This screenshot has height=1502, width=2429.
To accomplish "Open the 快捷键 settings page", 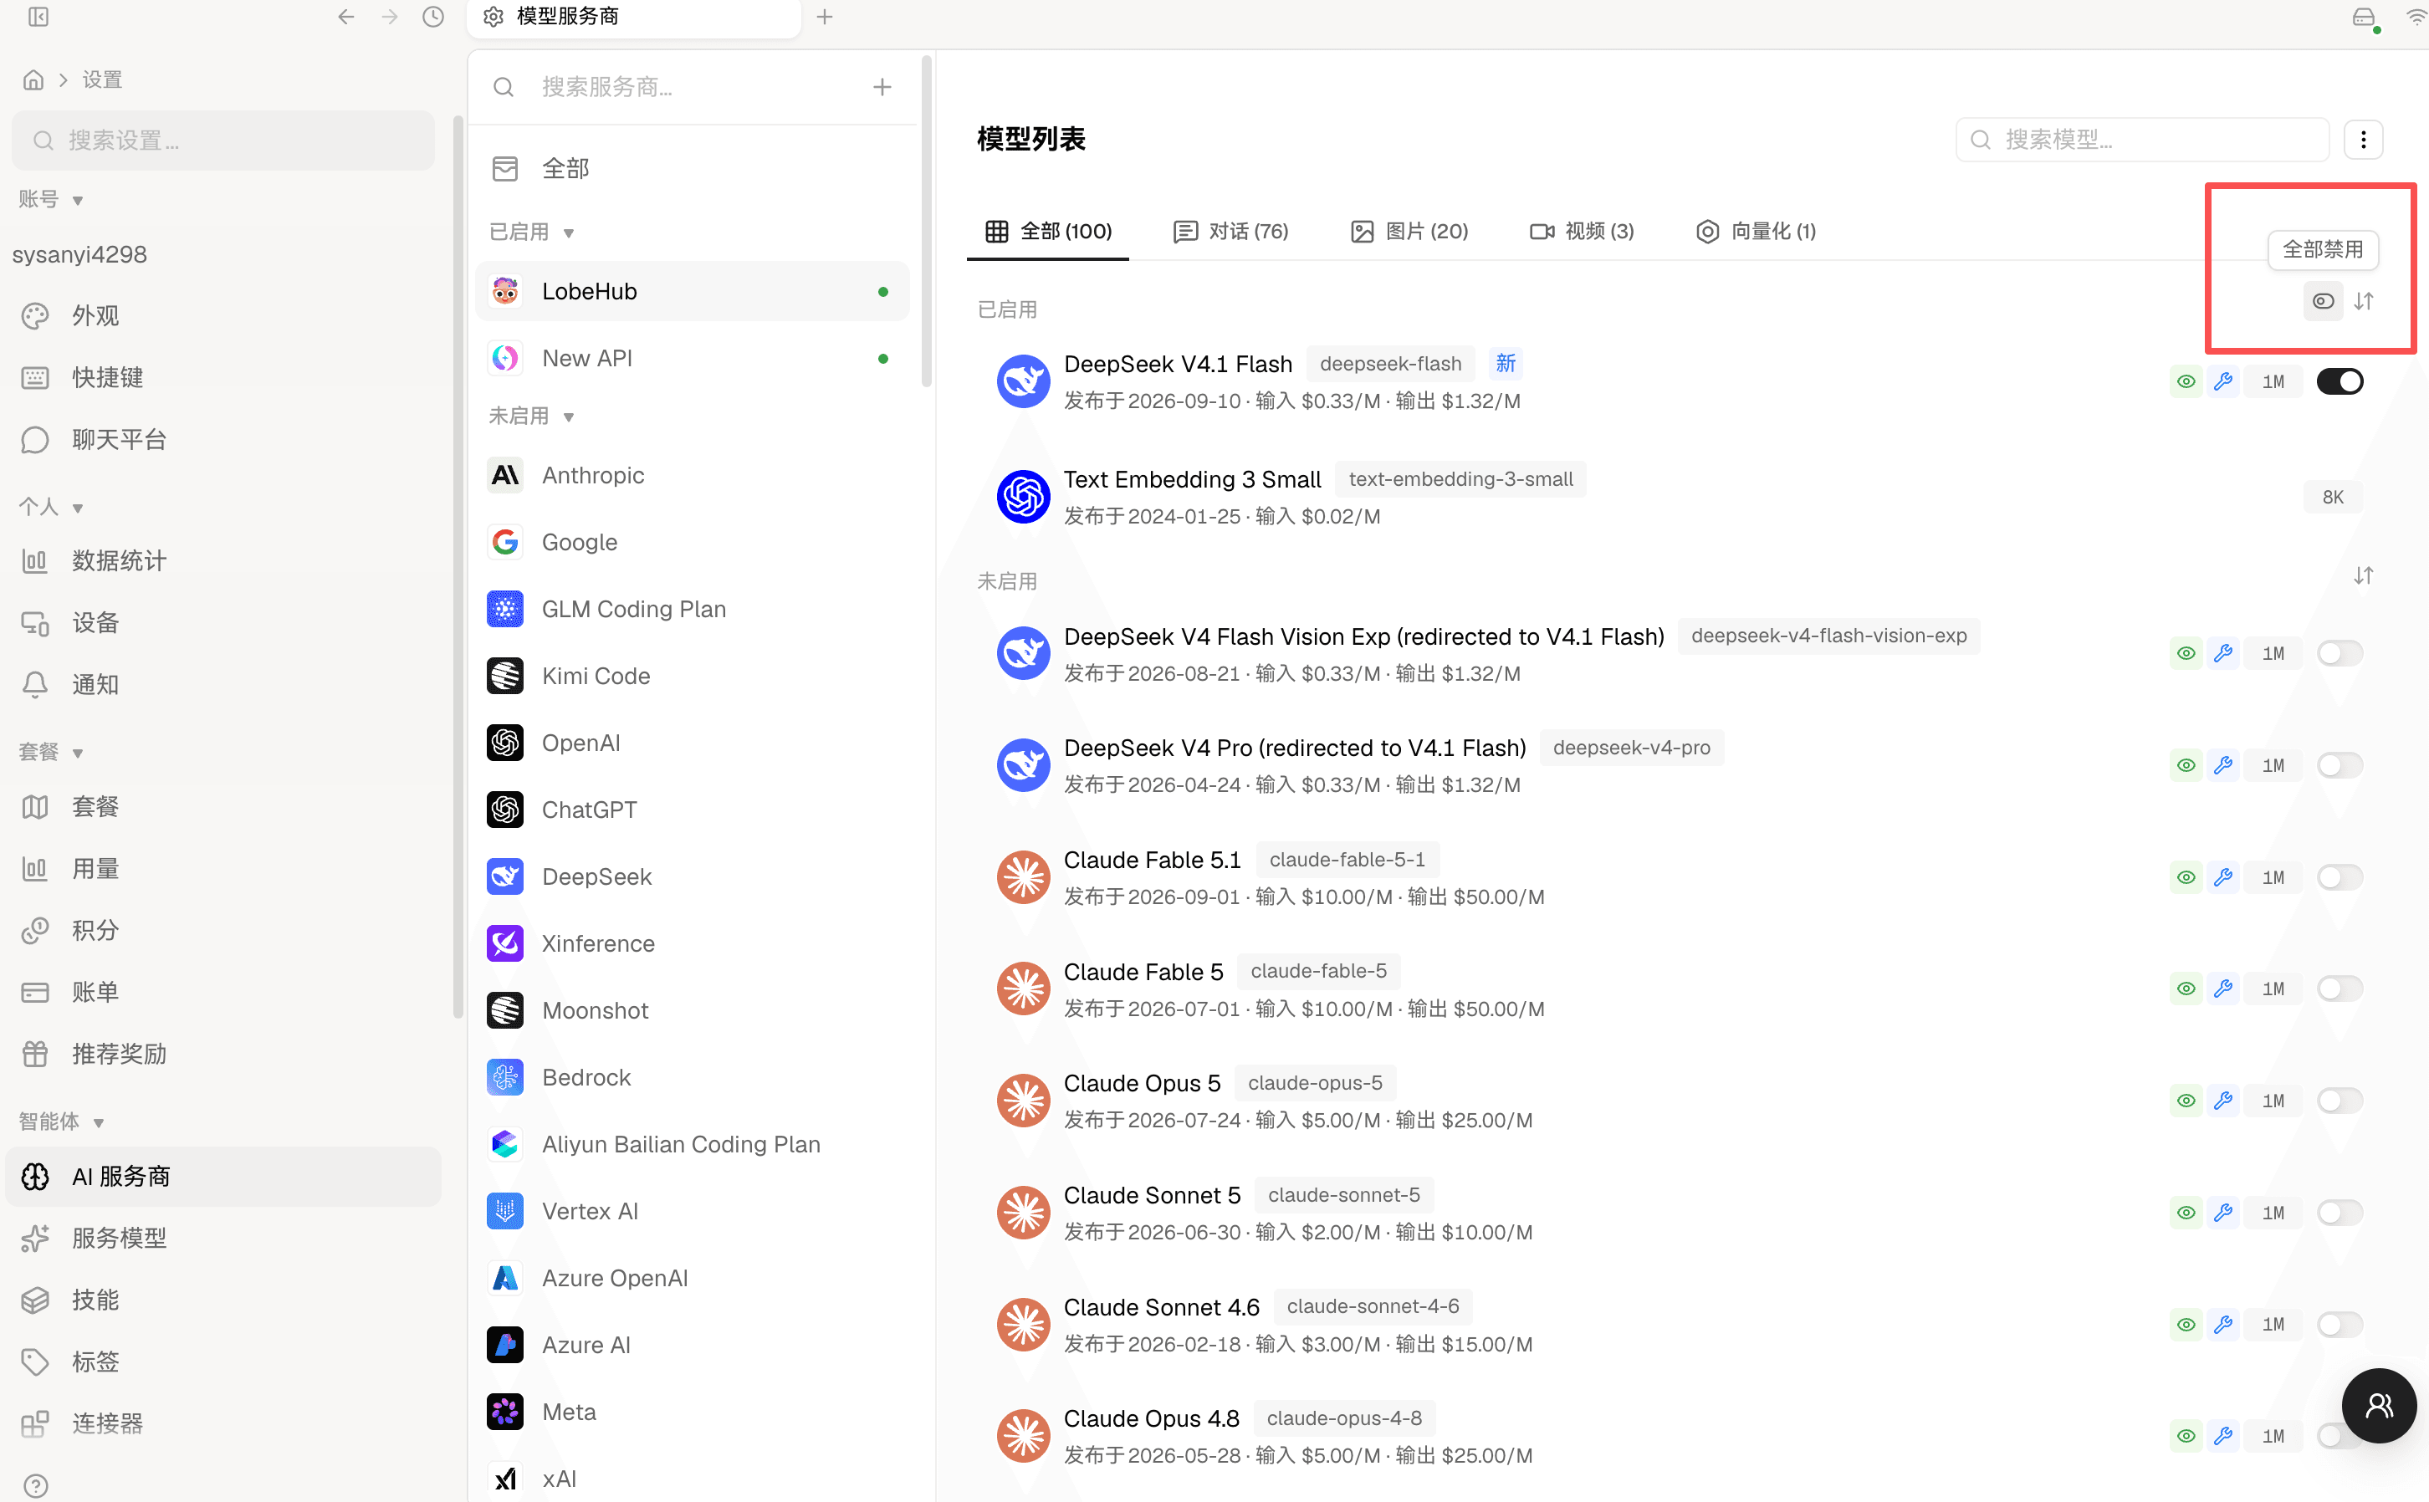I will coord(223,377).
